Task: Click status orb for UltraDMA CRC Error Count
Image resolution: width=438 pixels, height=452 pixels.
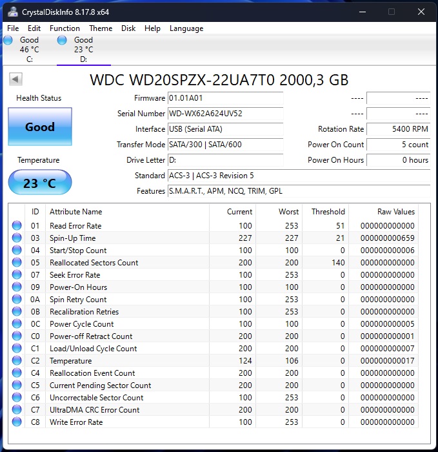Action: click(17, 409)
